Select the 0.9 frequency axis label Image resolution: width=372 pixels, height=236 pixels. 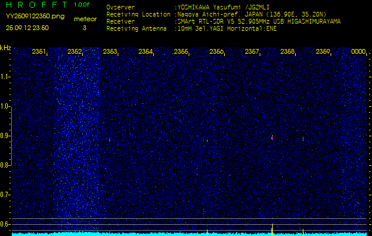(5, 136)
